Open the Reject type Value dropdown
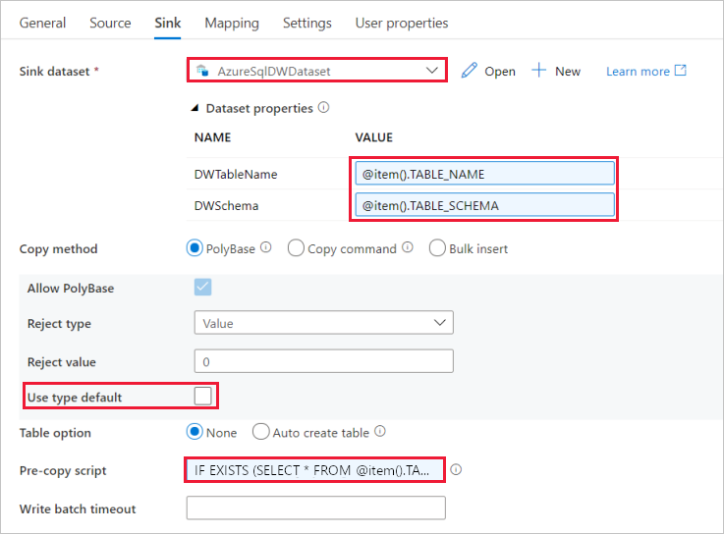This screenshot has height=534, width=724. tap(323, 323)
